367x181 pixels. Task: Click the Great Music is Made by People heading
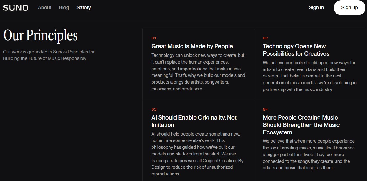[x=192, y=46]
